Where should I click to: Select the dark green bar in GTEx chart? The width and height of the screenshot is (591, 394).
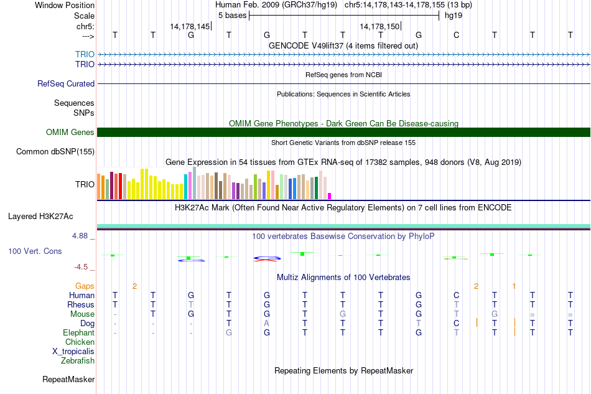pos(316,188)
